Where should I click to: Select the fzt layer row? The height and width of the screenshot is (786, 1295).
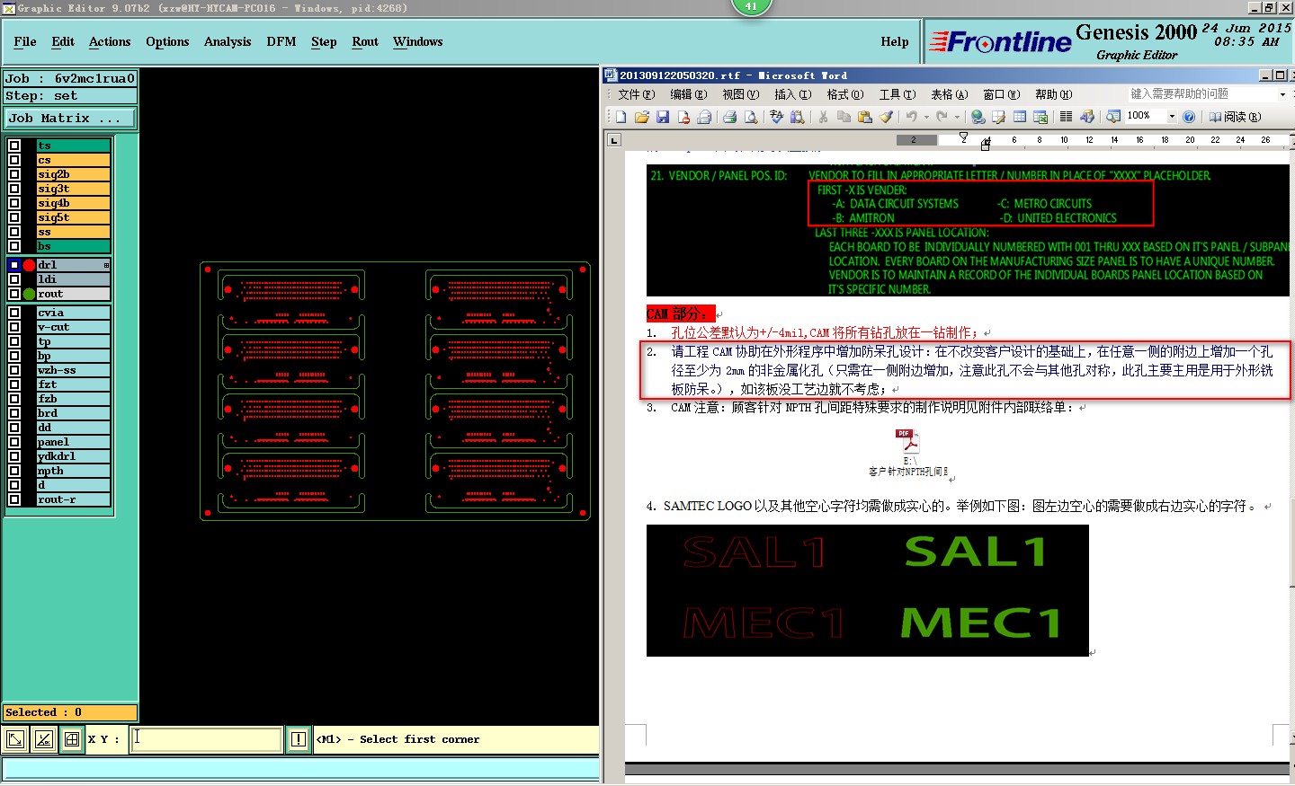click(x=73, y=384)
